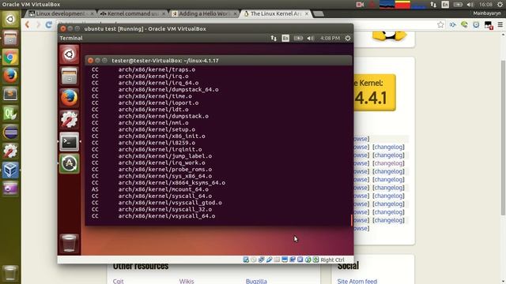Open Eclipse from the host launcher
506x284 pixels.
tap(10, 133)
